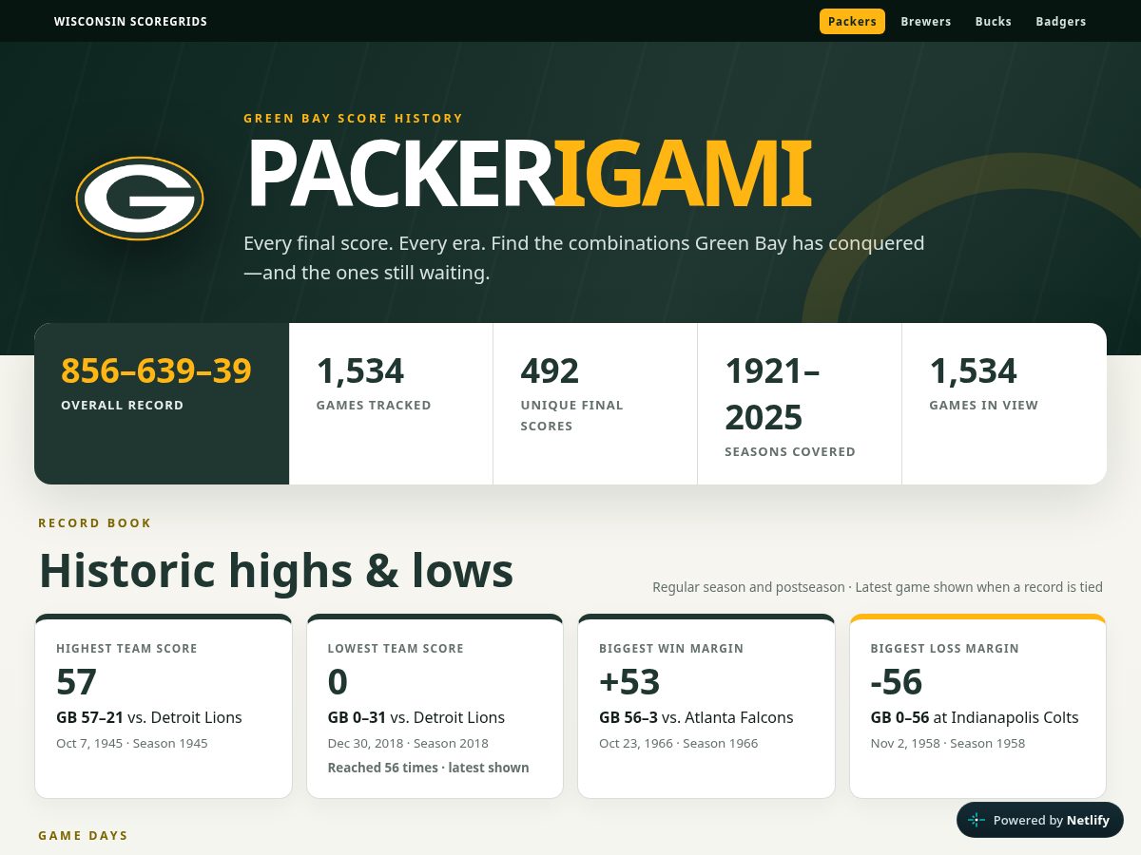Click the 492 unique final scores value

[550, 370]
